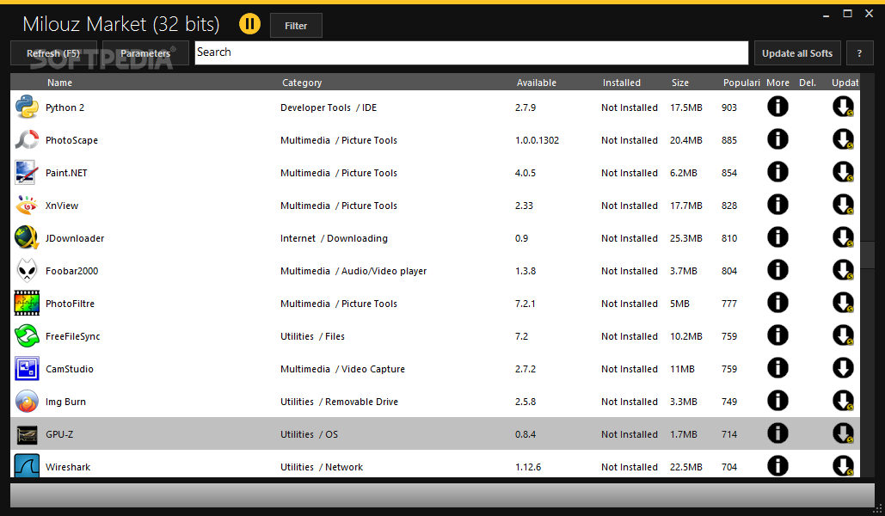This screenshot has width=885, height=516.
Task: Click Wireshark download icon
Action: click(x=843, y=466)
